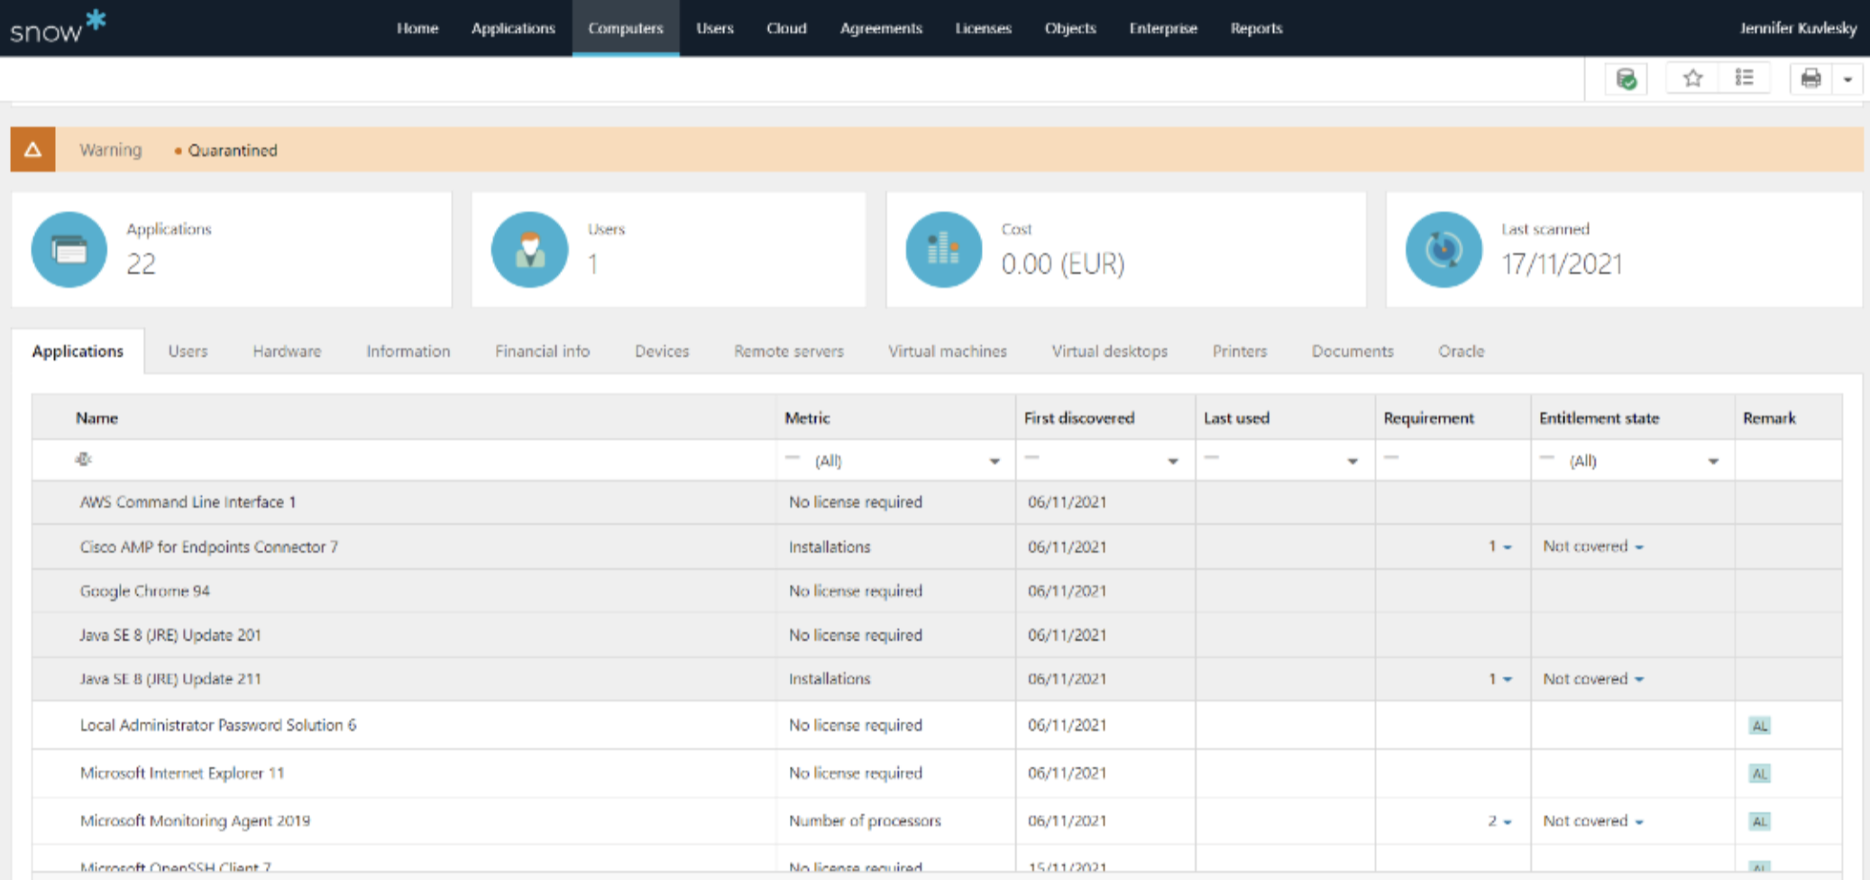Click AL remark badge for Microsoft Monitoring Agent 2019
Image resolution: width=1870 pixels, height=880 pixels.
click(1759, 821)
